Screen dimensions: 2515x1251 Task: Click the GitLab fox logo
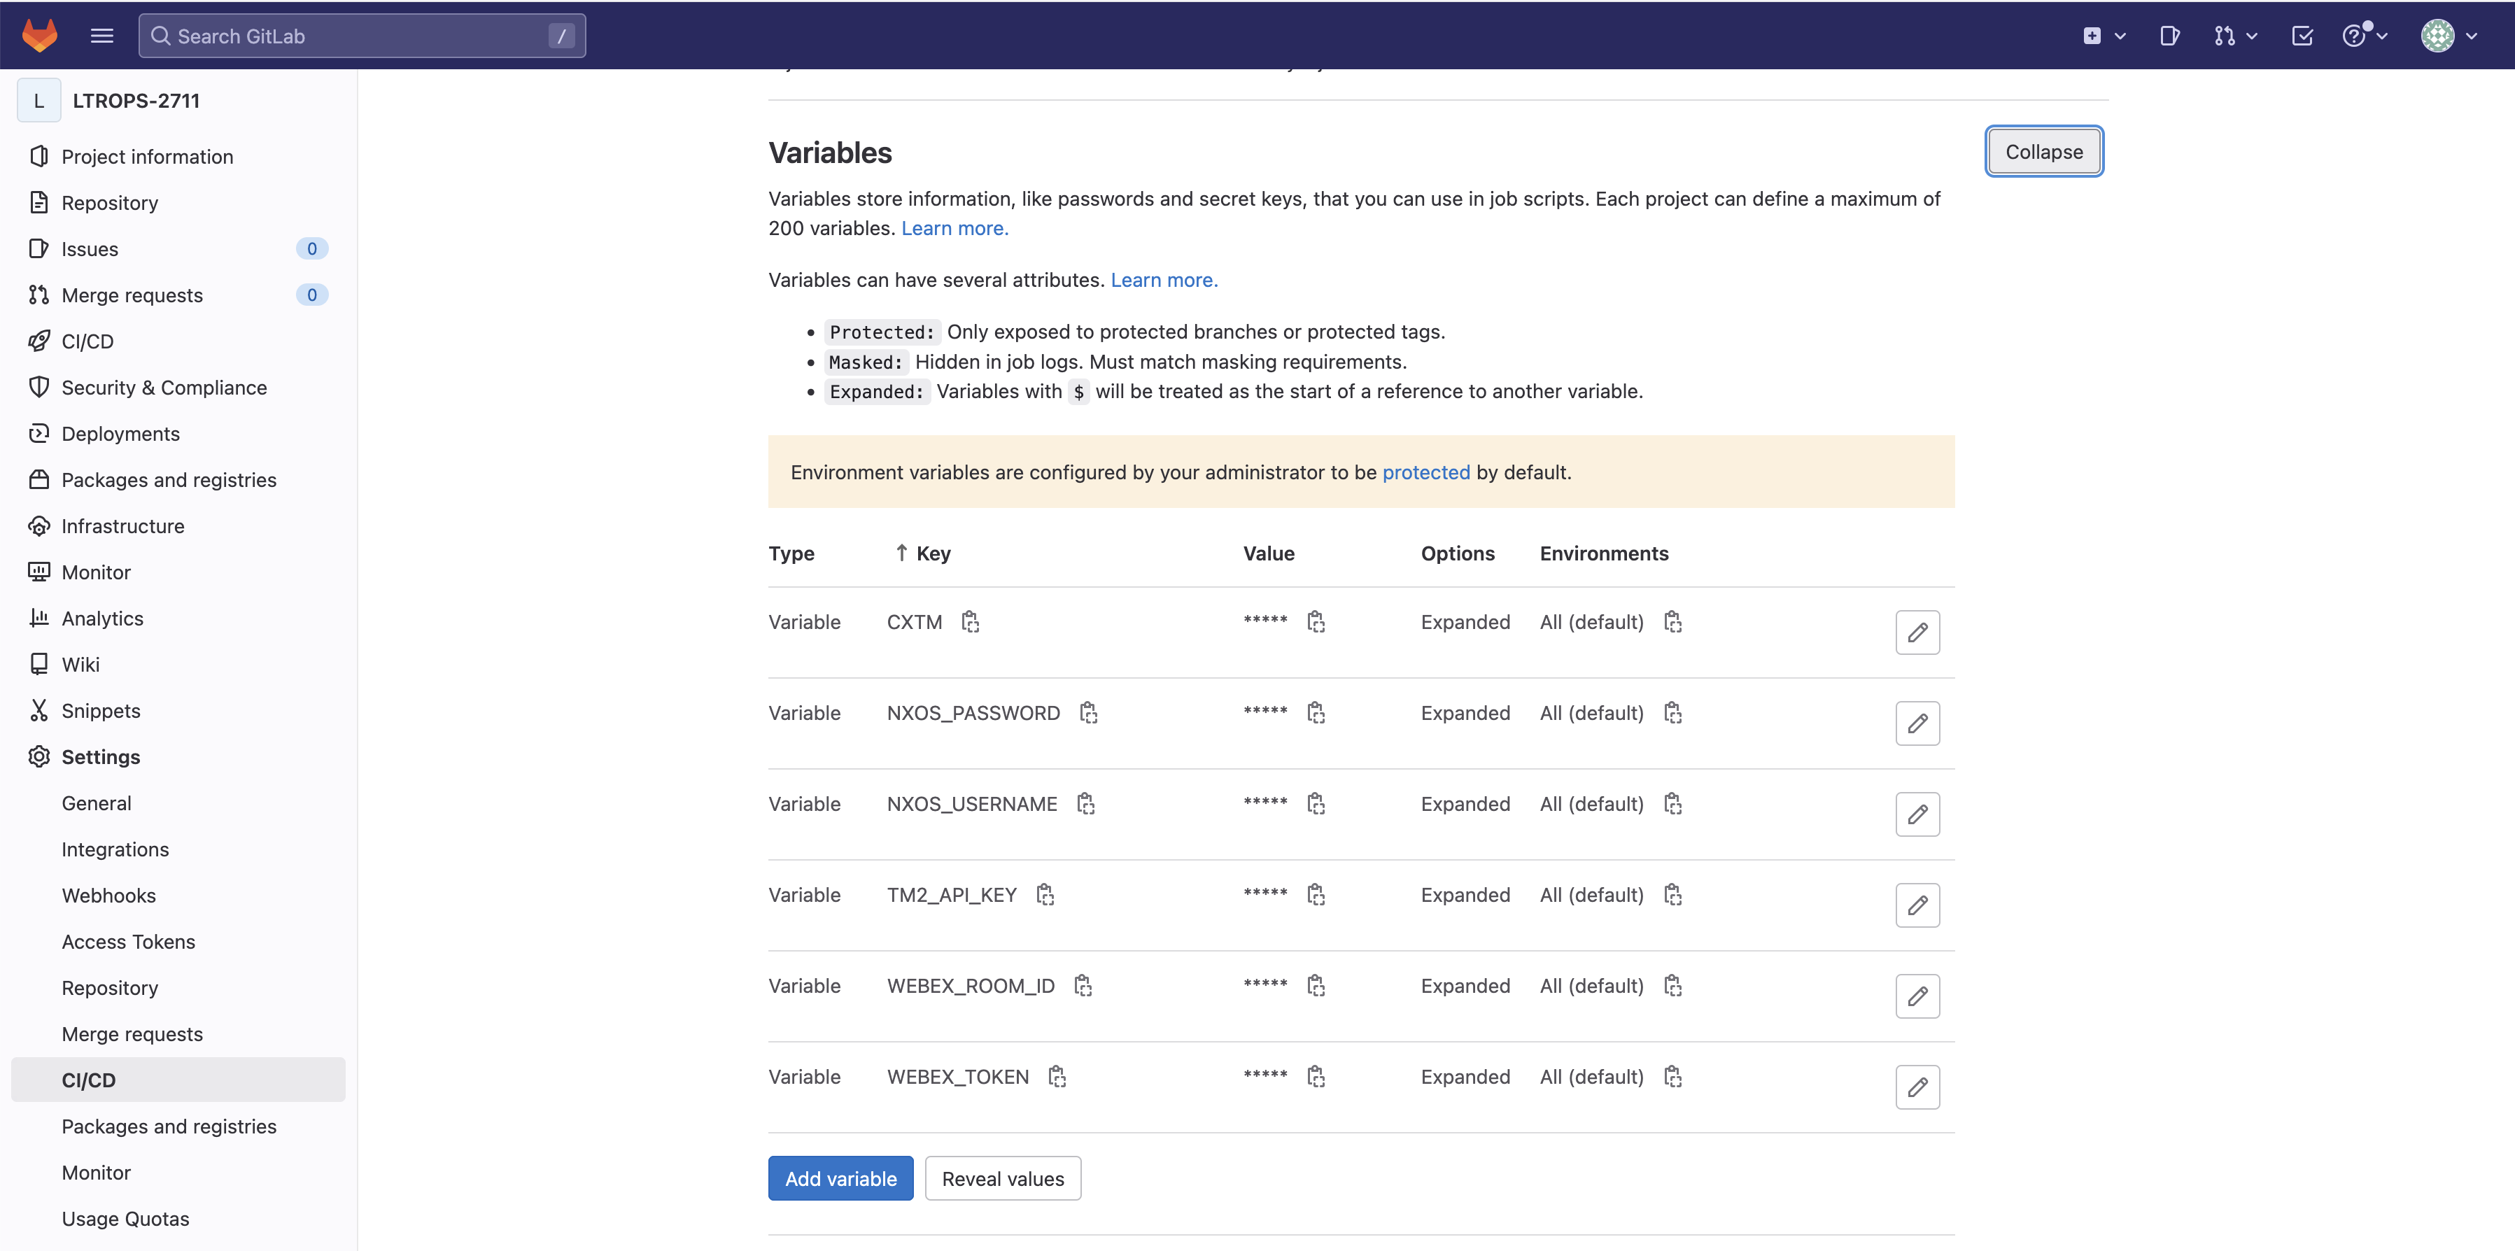tap(40, 35)
